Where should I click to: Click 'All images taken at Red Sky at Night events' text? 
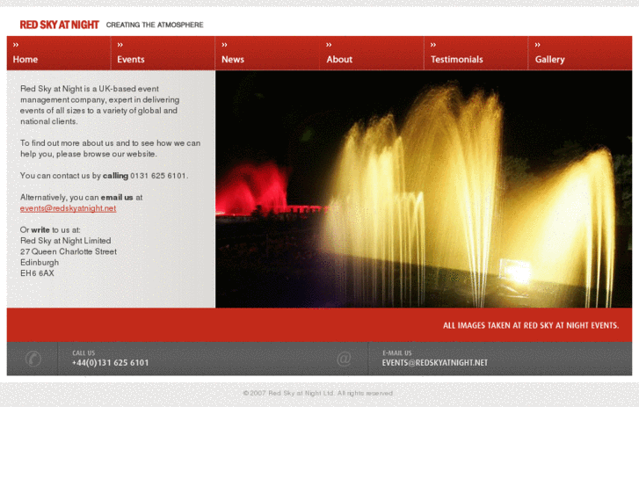pos(531,325)
